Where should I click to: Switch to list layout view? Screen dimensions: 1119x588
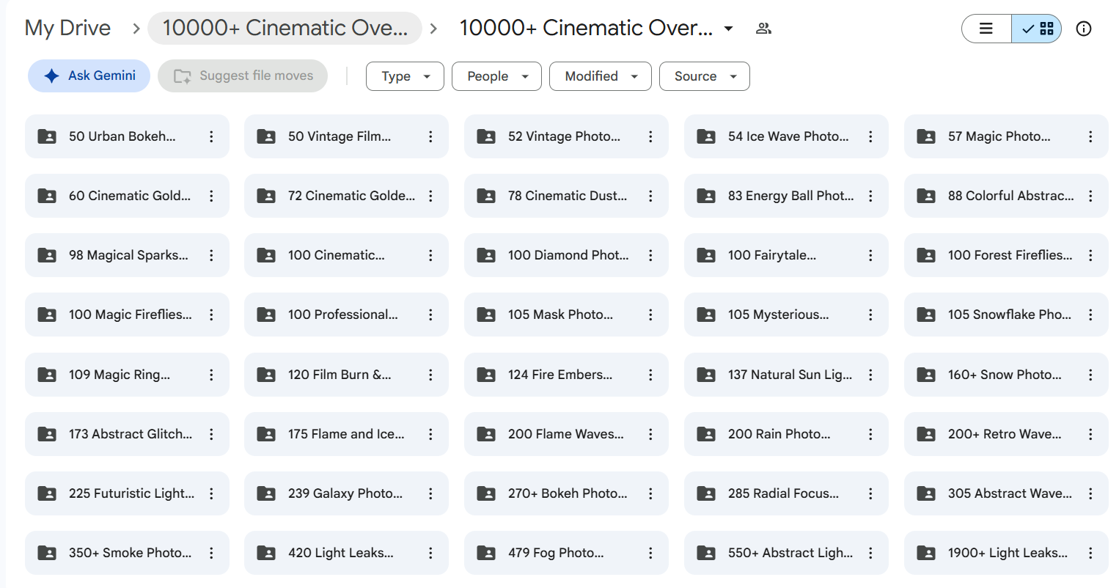coord(986,29)
